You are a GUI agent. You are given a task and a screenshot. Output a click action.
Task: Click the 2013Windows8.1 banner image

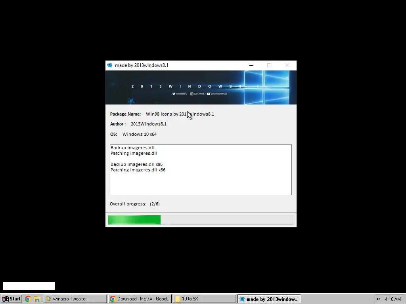tap(201, 87)
